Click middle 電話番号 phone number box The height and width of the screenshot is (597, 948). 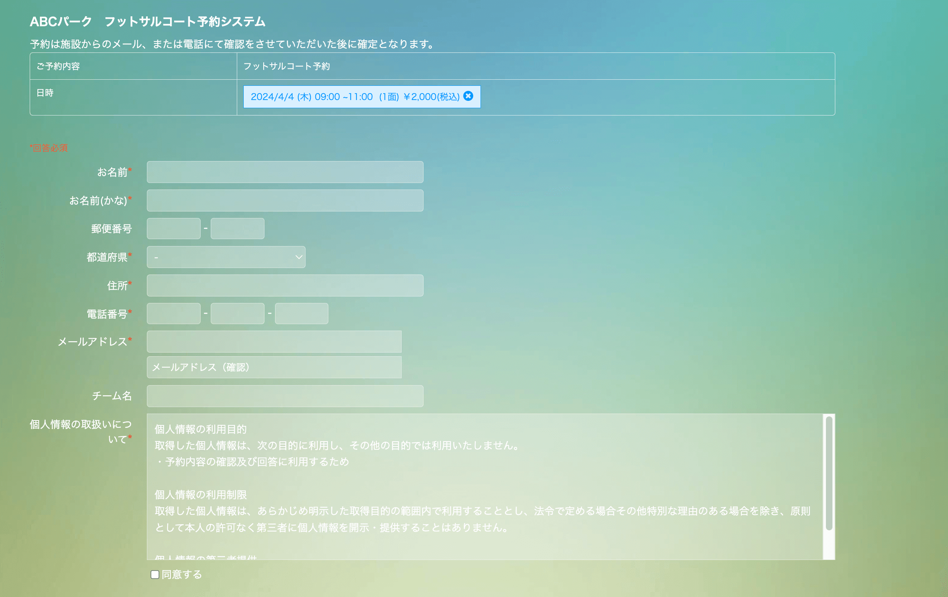coord(237,314)
